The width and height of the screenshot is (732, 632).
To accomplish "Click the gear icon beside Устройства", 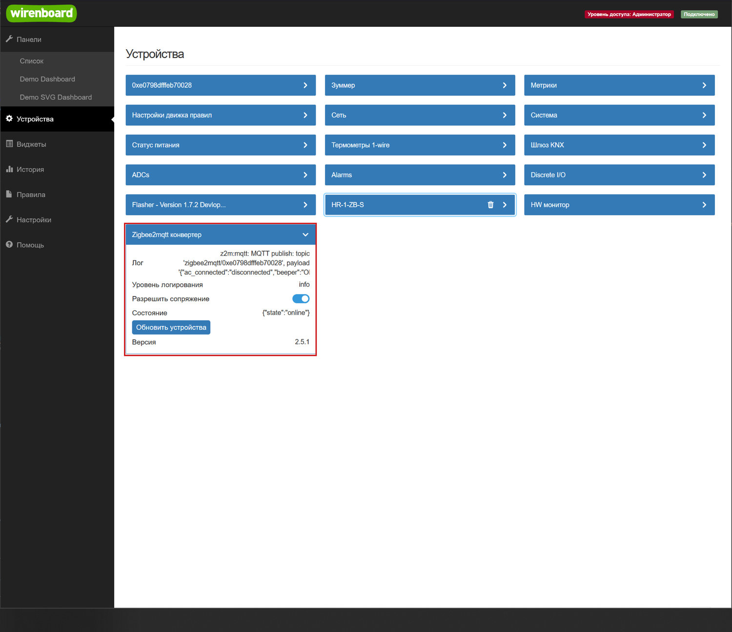I will [x=9, y=118].
